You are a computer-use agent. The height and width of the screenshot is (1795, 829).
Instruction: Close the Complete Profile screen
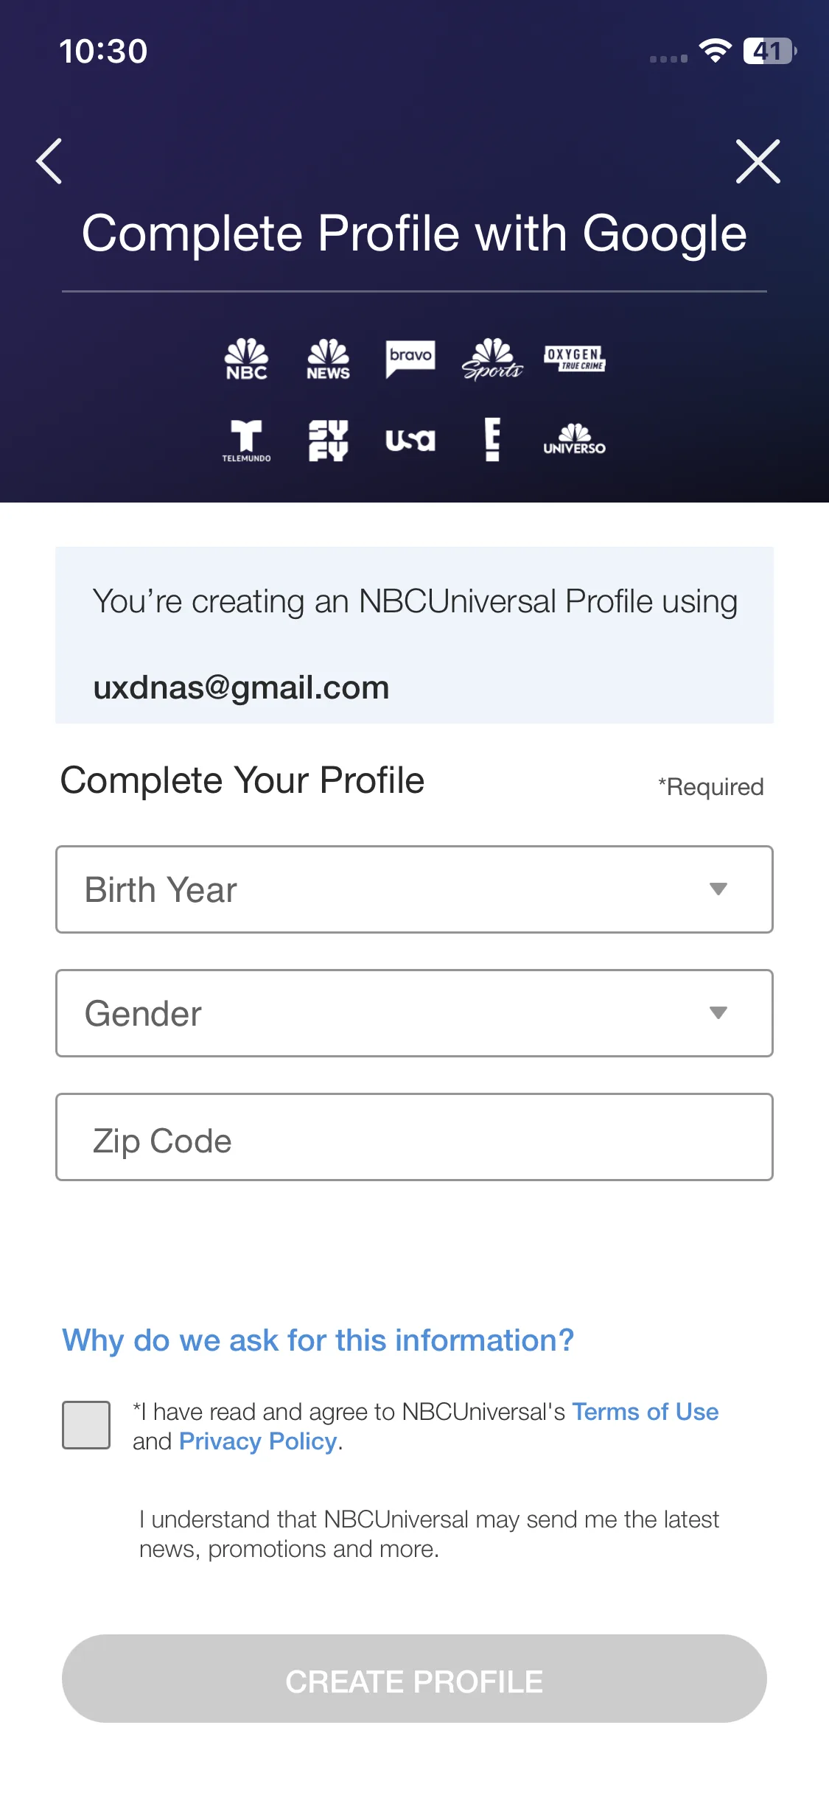pyautogui.click(x=758, y=161)
